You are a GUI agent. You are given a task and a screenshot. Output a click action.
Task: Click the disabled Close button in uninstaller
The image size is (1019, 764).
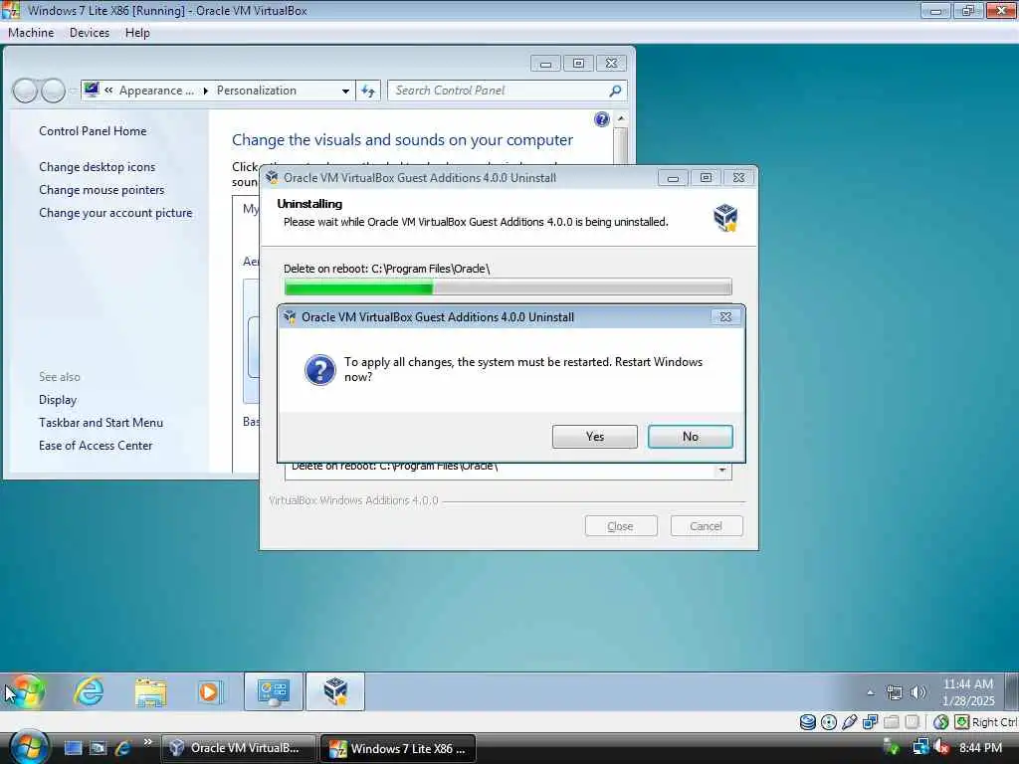621,526
